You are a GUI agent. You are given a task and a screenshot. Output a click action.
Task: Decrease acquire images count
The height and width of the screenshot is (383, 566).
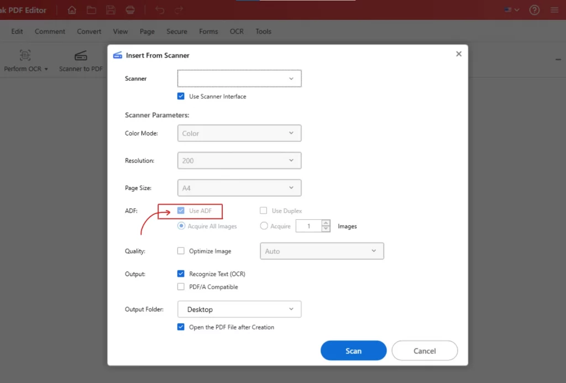pos(326,229)
